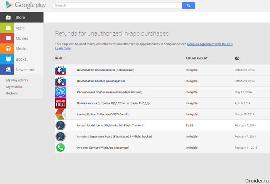Click the calendar date column icon

237,58
